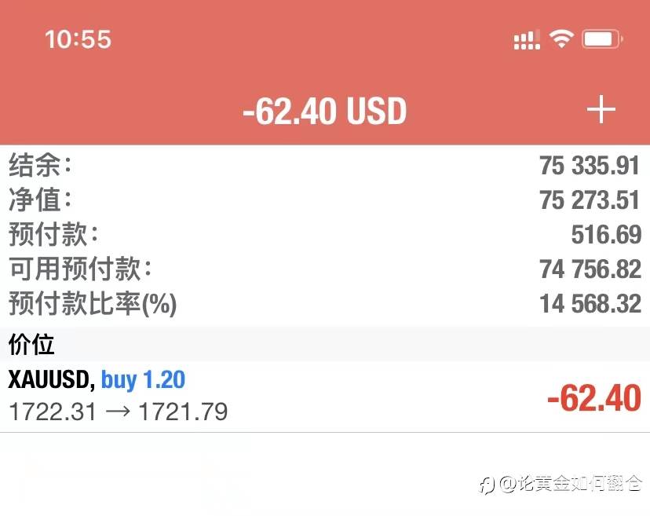This screenshot has width=650, height=516.
Task: Tap the battery indicator icon
Action: pos(603,38)
